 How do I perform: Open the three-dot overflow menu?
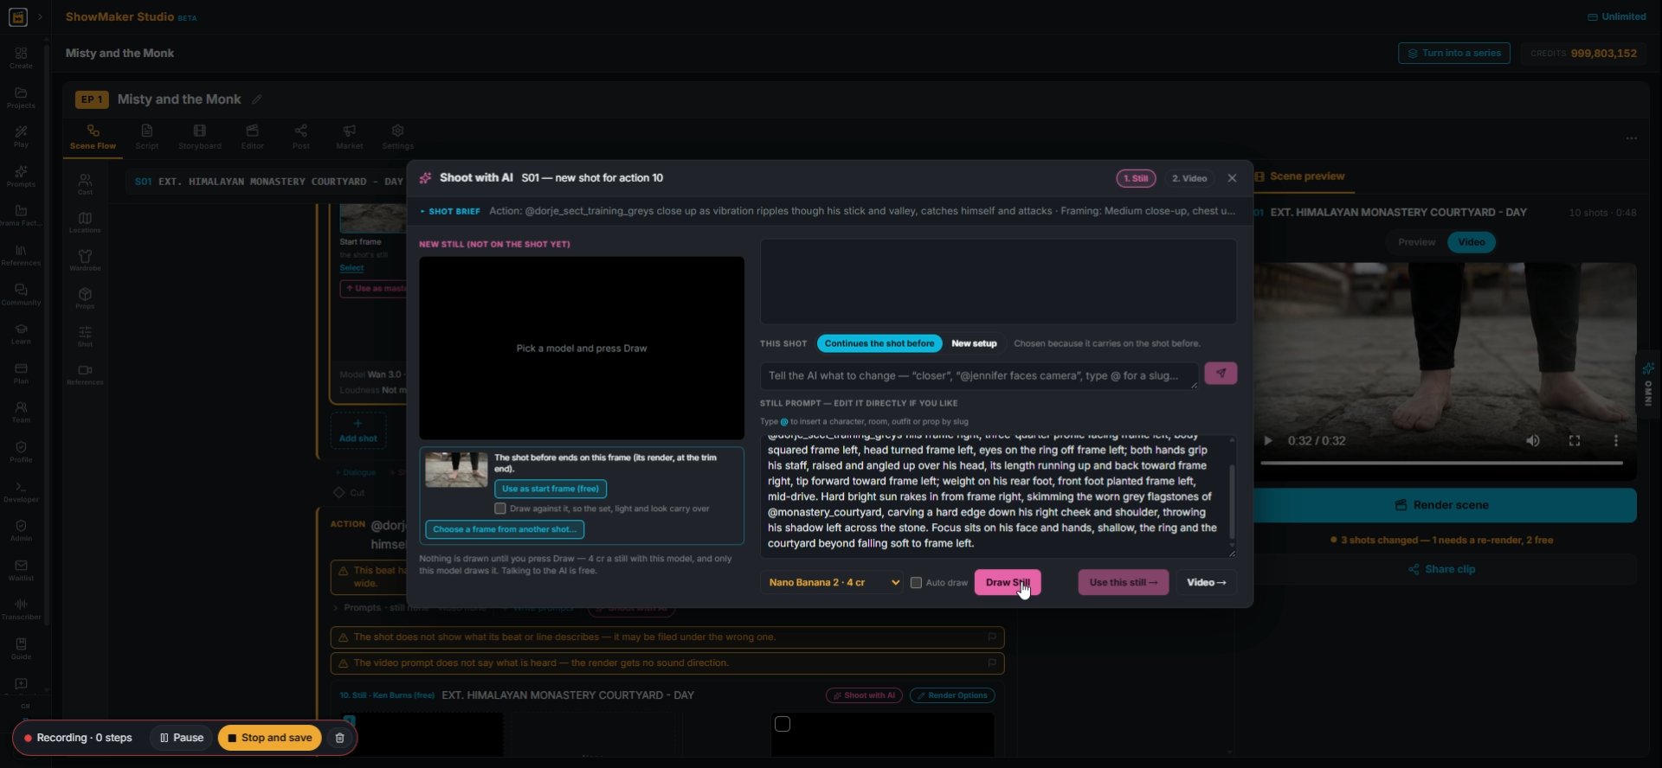coord(1631,138)
